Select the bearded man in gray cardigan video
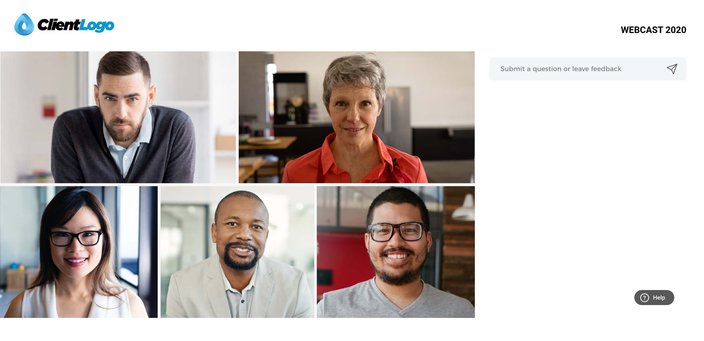This screenshot has height=341, width=704. 118,117
